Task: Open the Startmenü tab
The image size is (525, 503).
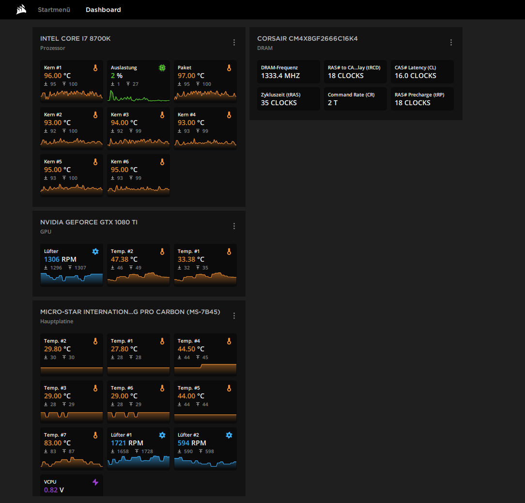Action: 54,10
